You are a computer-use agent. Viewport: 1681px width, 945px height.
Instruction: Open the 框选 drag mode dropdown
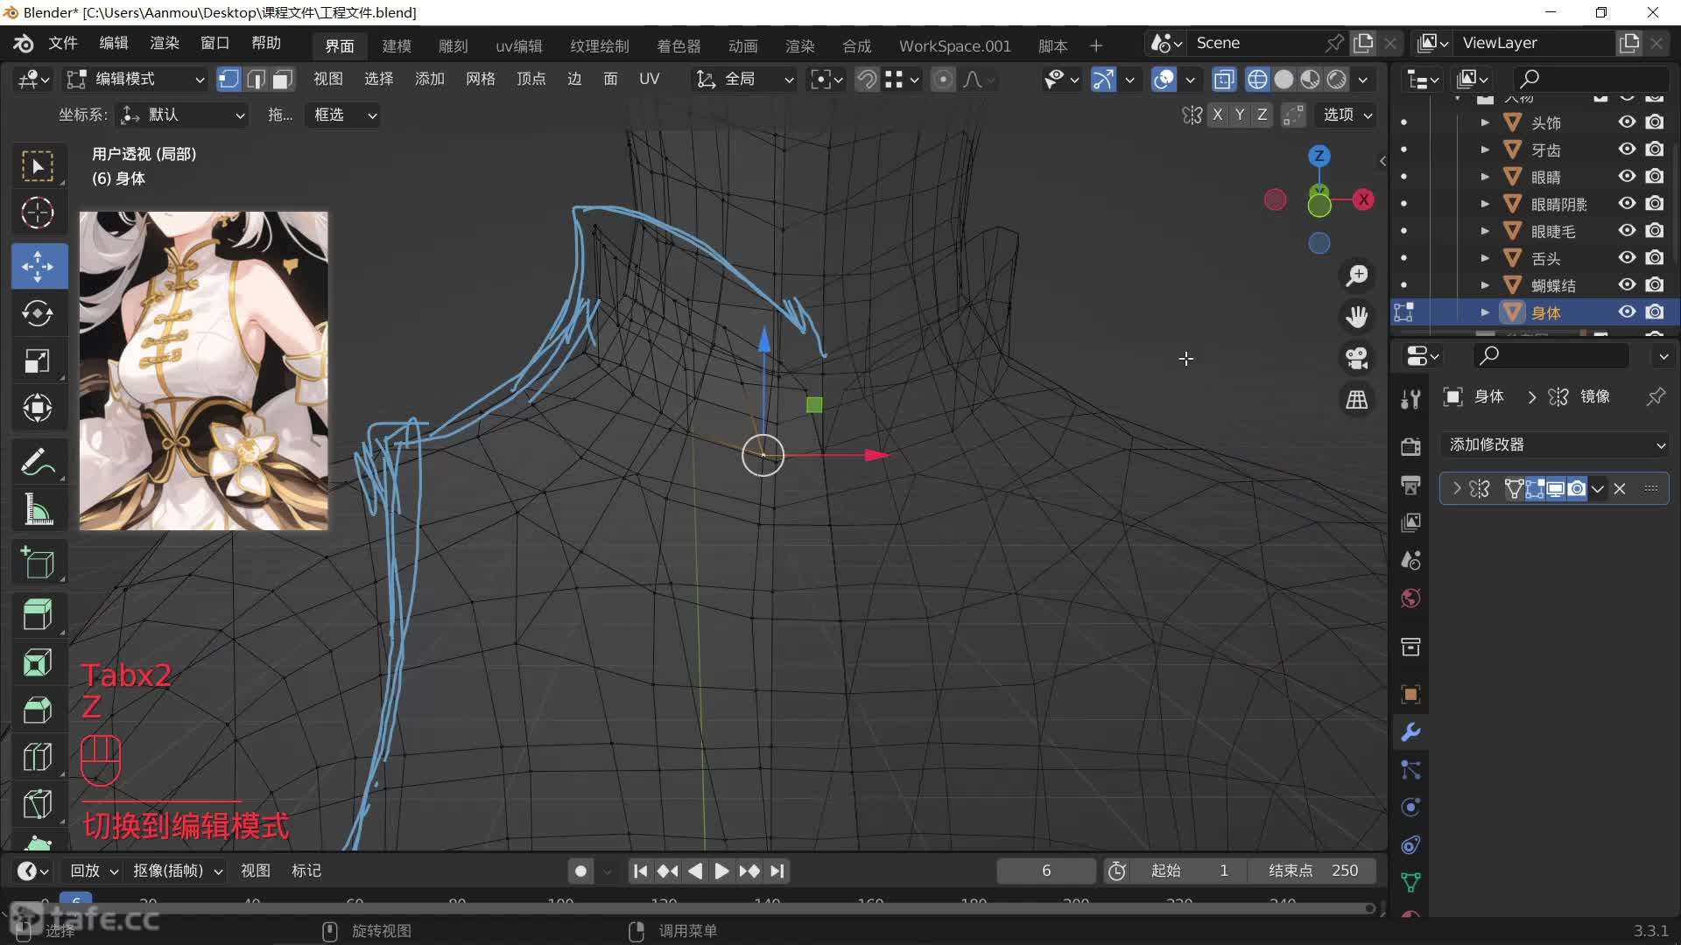coord(342,115)
